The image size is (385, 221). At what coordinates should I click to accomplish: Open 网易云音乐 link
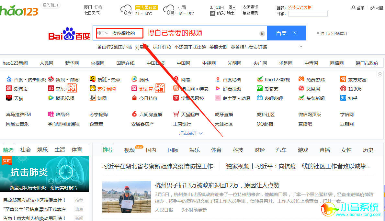17,124
